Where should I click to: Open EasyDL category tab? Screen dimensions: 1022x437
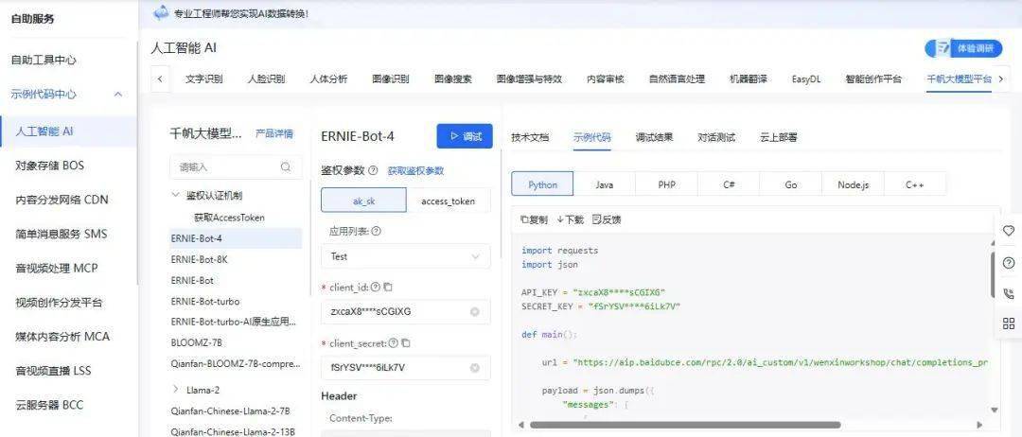tap(806, 79)
